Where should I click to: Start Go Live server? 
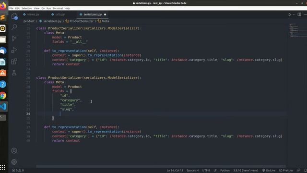pos(269,171)
